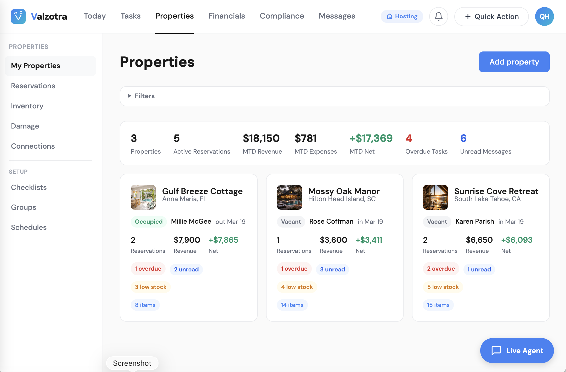Click the Valzotra logo icon
566x372 pixels.
click(x=18, y=16)
